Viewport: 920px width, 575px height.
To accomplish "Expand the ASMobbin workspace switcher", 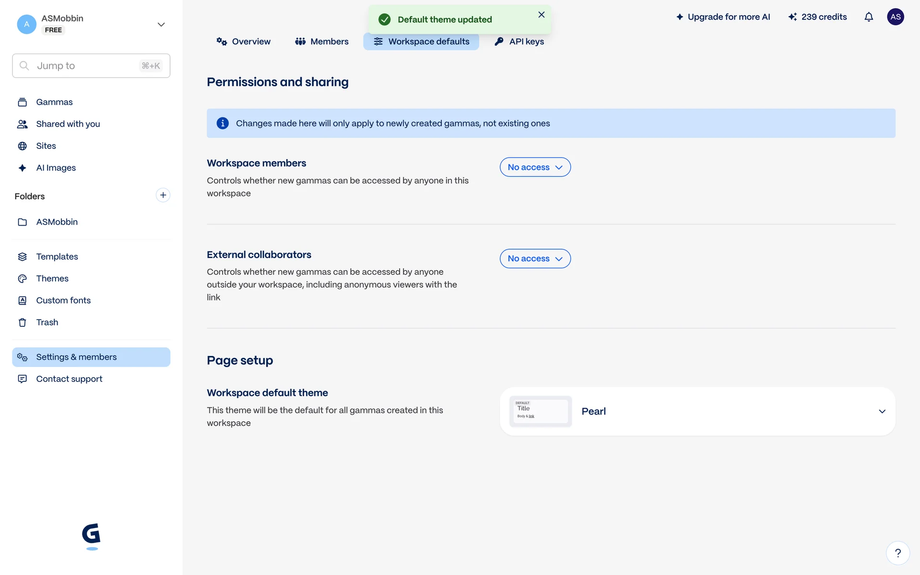I will click(x=161, y=24).
